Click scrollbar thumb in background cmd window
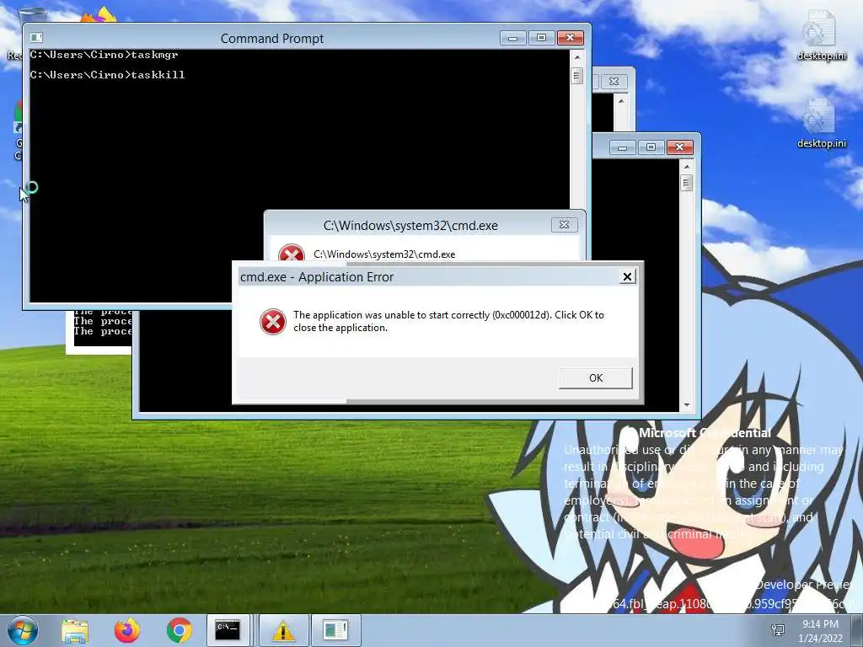863x647 pixels. click(x=686, y=183)
